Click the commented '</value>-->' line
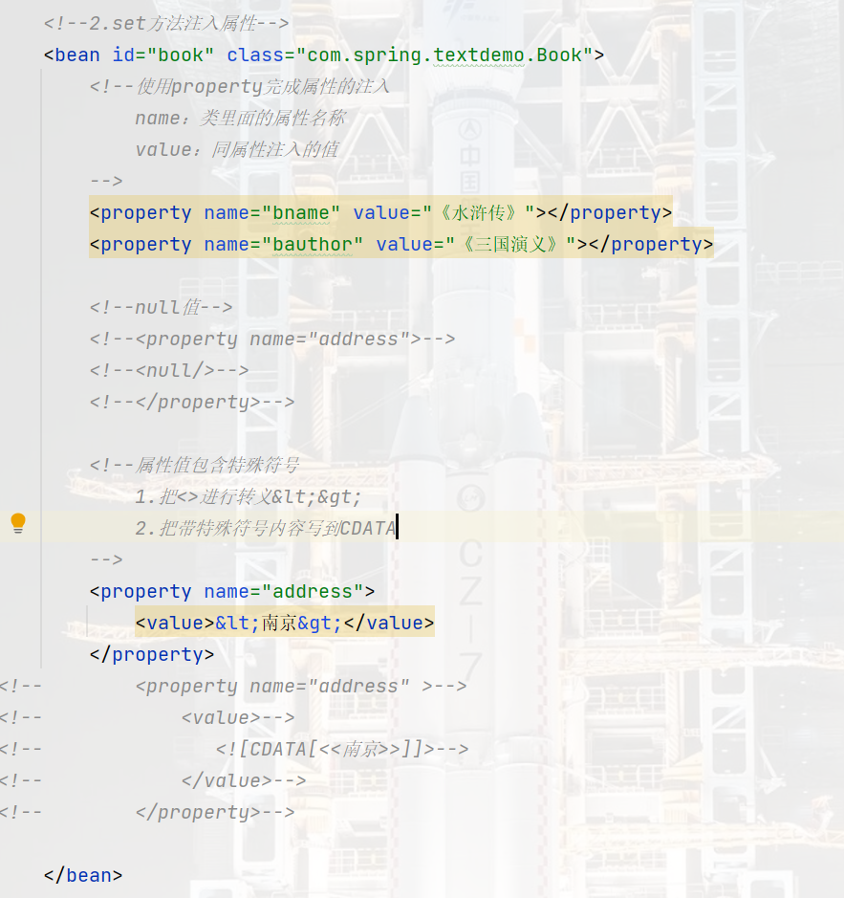This screenshot has width=844, height=898. (244, 780)
